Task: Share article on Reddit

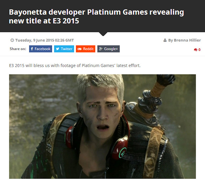Action: point(85,49)
